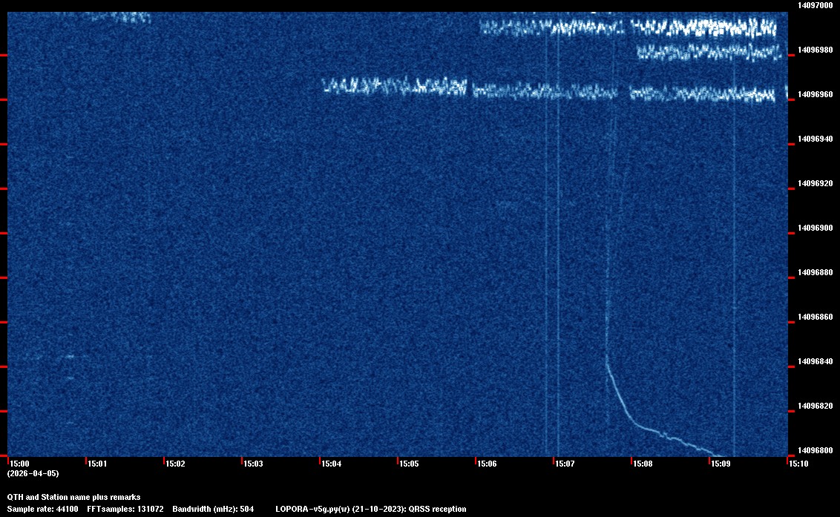Click the 15:09 time axis label

[x=720, y=464]
